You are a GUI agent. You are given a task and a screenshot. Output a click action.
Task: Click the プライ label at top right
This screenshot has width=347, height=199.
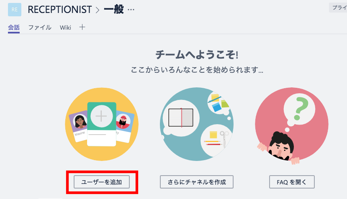pyautogui.click(x=338, y=8)
